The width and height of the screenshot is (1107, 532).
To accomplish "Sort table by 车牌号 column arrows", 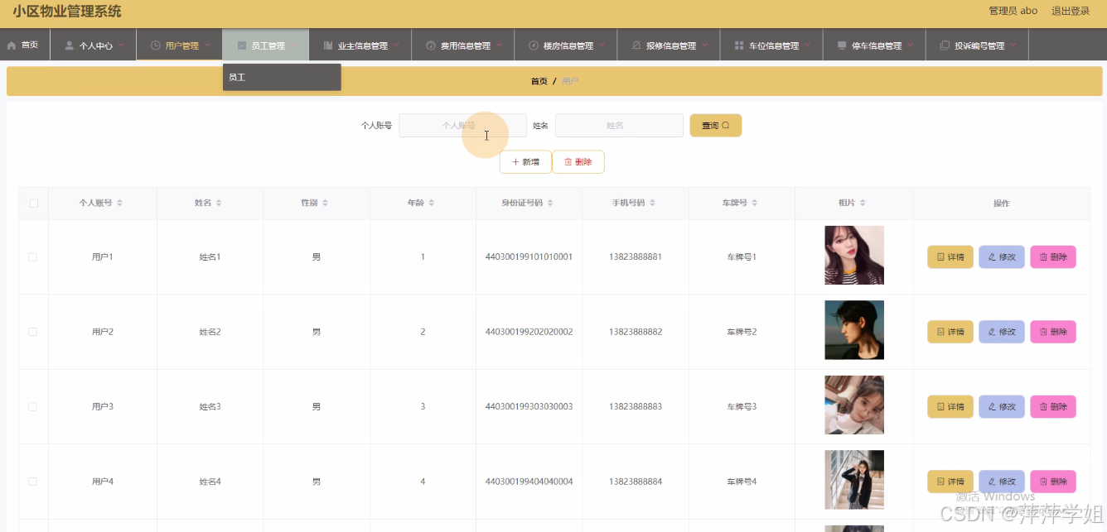I will pos(755,204).
